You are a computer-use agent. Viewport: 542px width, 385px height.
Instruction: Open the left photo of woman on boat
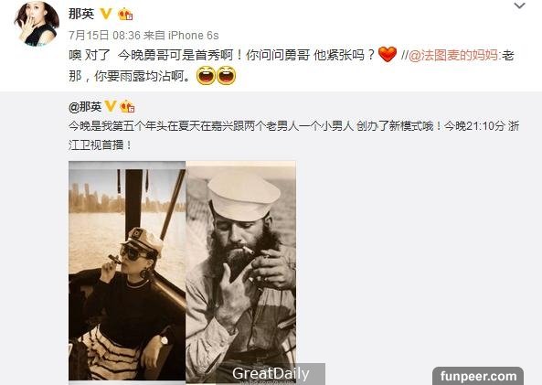coord(127,271)
